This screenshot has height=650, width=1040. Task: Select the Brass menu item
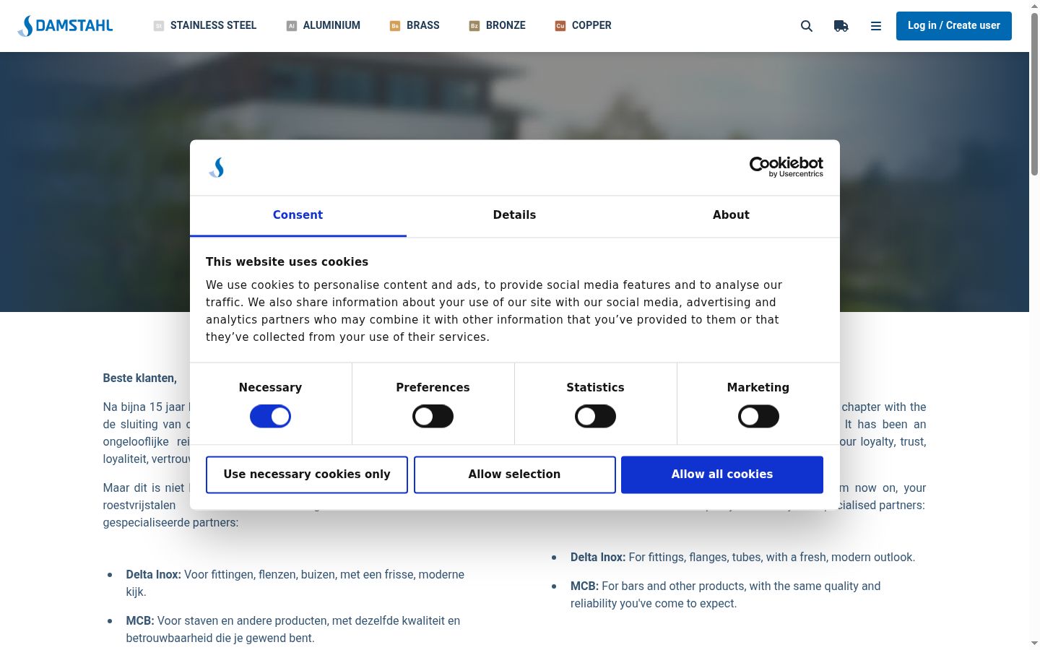click(415, 25)
